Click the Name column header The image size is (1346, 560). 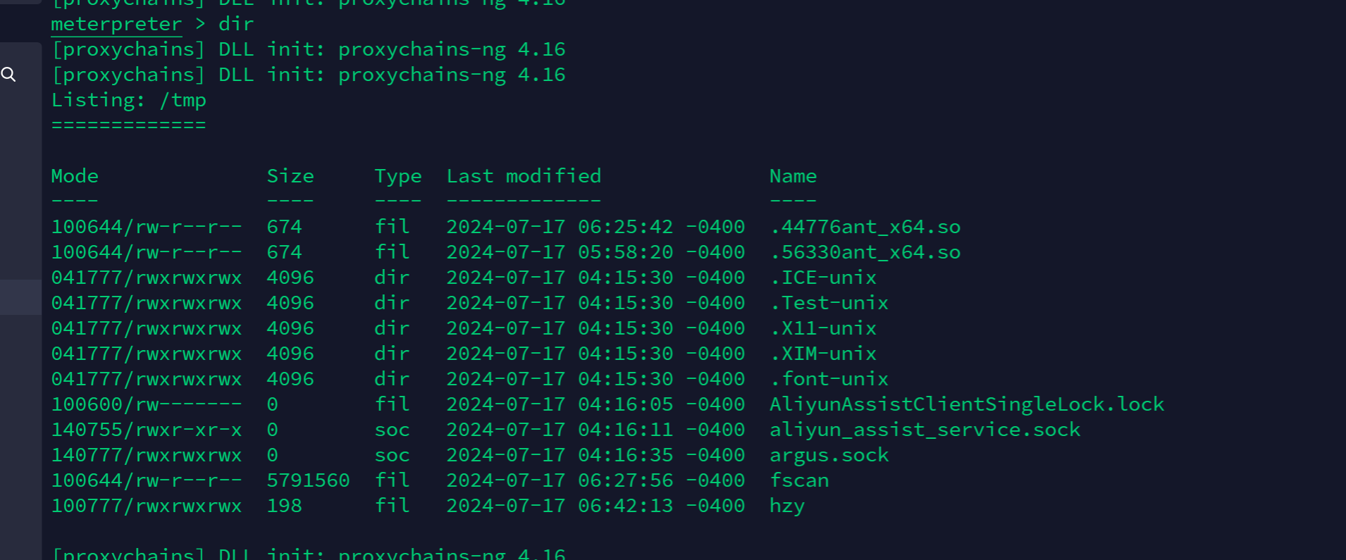click(x=794, y=176)
